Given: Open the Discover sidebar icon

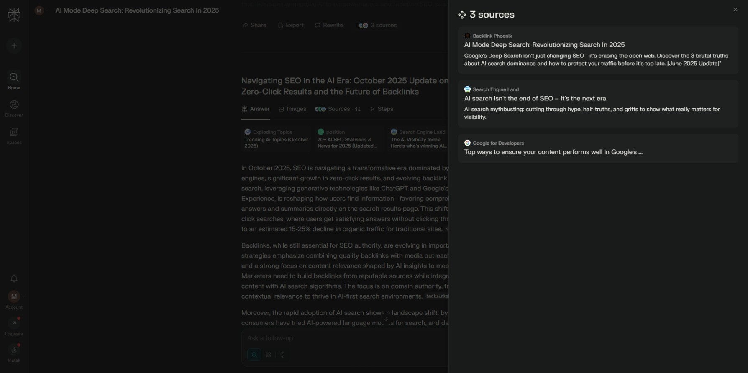Looking at the screenshot, I should tap(14, 105).
